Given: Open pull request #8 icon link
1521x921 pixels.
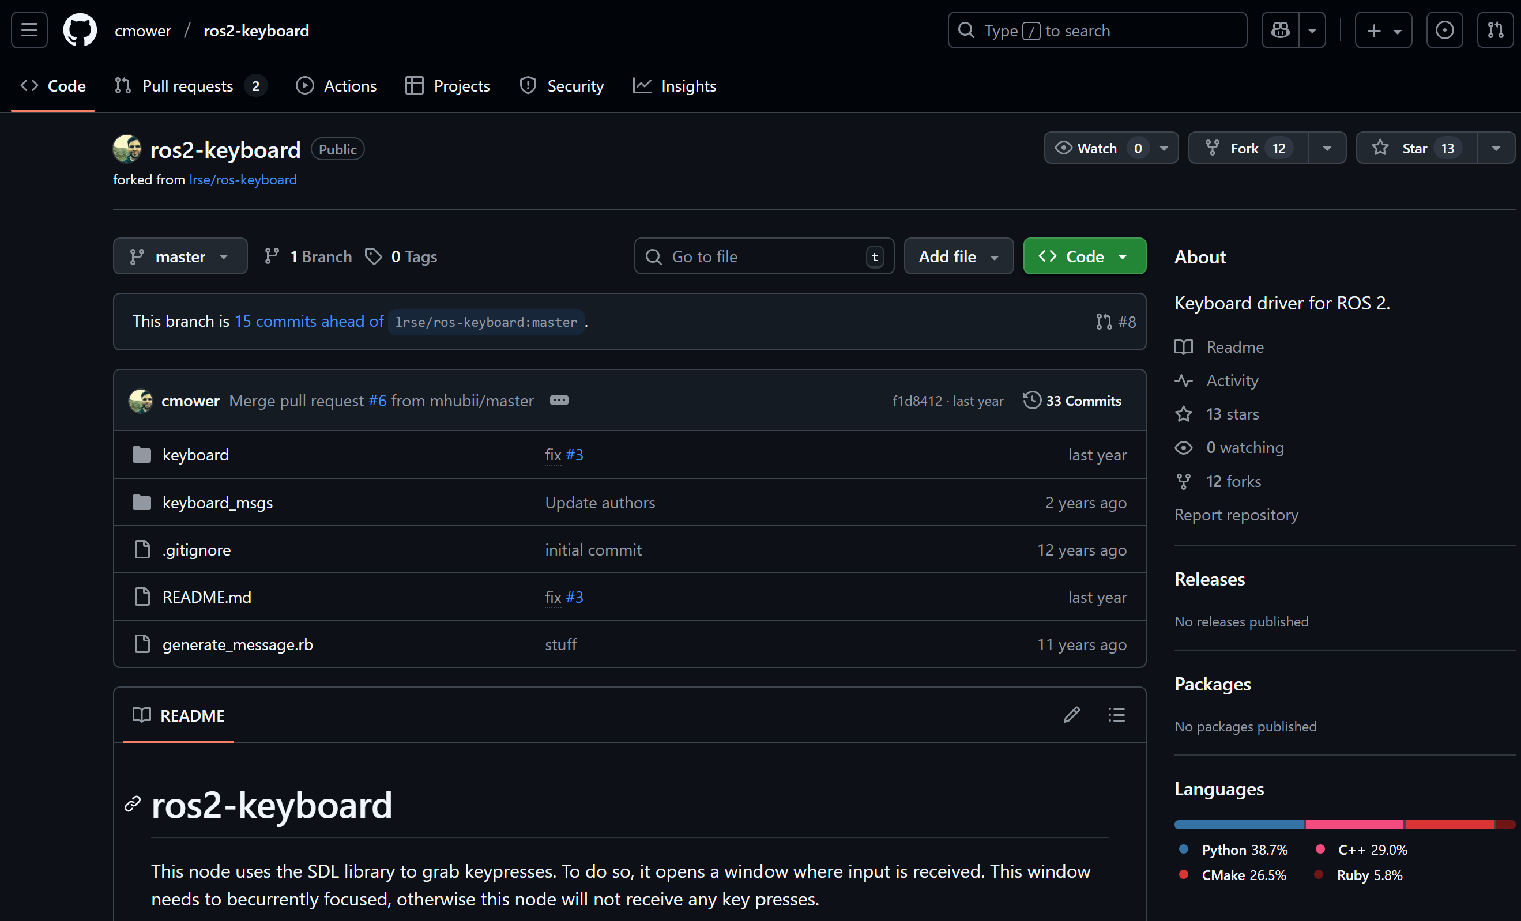Looking at the screenshot, I should pos(1116,322).
